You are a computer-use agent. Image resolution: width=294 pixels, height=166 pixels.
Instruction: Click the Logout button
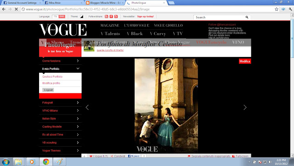tap(48, 90)
